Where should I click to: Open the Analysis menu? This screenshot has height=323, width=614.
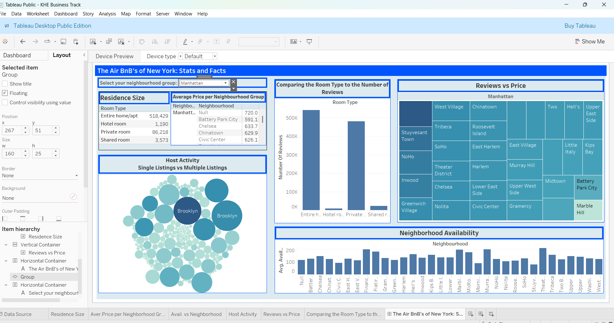107,14
